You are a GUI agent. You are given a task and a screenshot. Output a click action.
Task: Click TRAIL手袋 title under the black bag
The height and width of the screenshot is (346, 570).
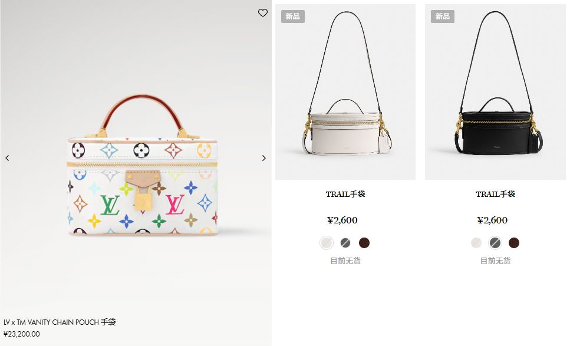pyautogui.click(x=495, y=195)
